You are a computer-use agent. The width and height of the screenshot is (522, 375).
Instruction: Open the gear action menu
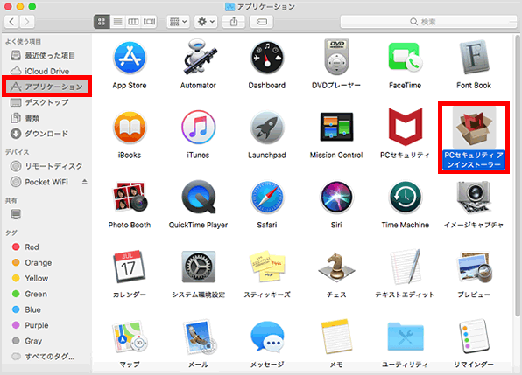(206, 22)
